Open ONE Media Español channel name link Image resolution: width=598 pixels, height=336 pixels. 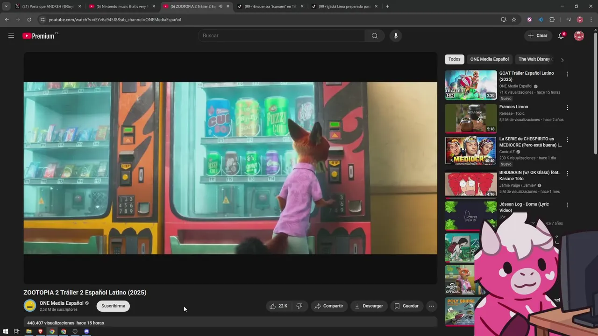click(61, 303)
